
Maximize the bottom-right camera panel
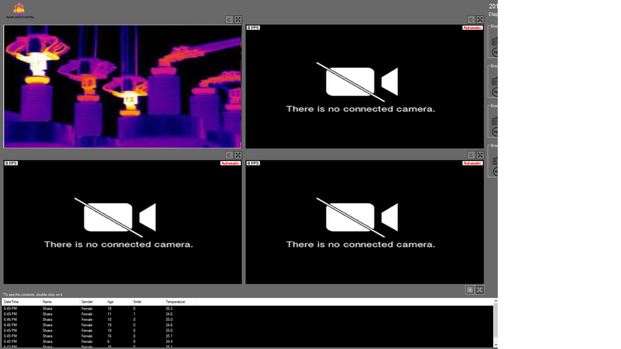tap(480, 155)
